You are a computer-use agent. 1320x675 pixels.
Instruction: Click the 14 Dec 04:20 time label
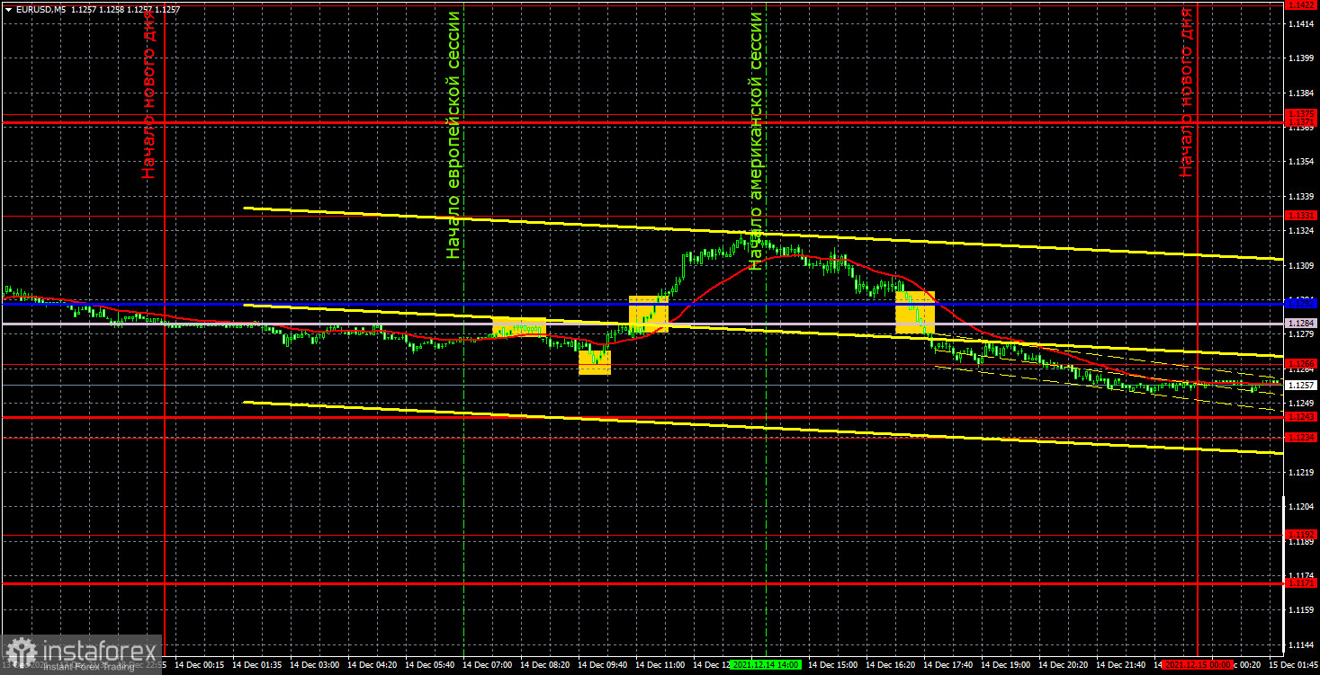pyautogui.click(x=373, y=665)
